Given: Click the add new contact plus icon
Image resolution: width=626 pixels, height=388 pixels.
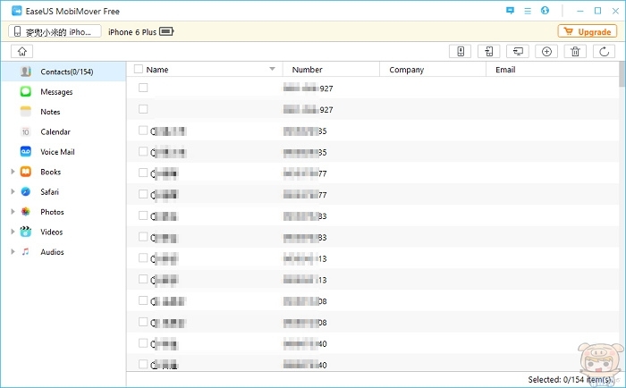Looking at the screenshot, I should 547,51.
